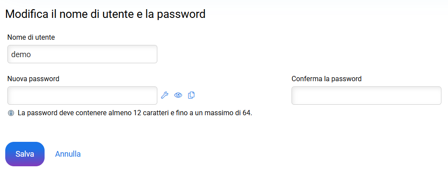Select the Conferma la password field
This screenshot has height=175, width=448.
point(366,96)
